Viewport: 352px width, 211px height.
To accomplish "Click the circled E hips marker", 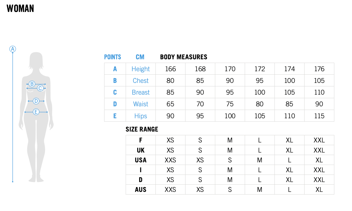I will [36, 112].
